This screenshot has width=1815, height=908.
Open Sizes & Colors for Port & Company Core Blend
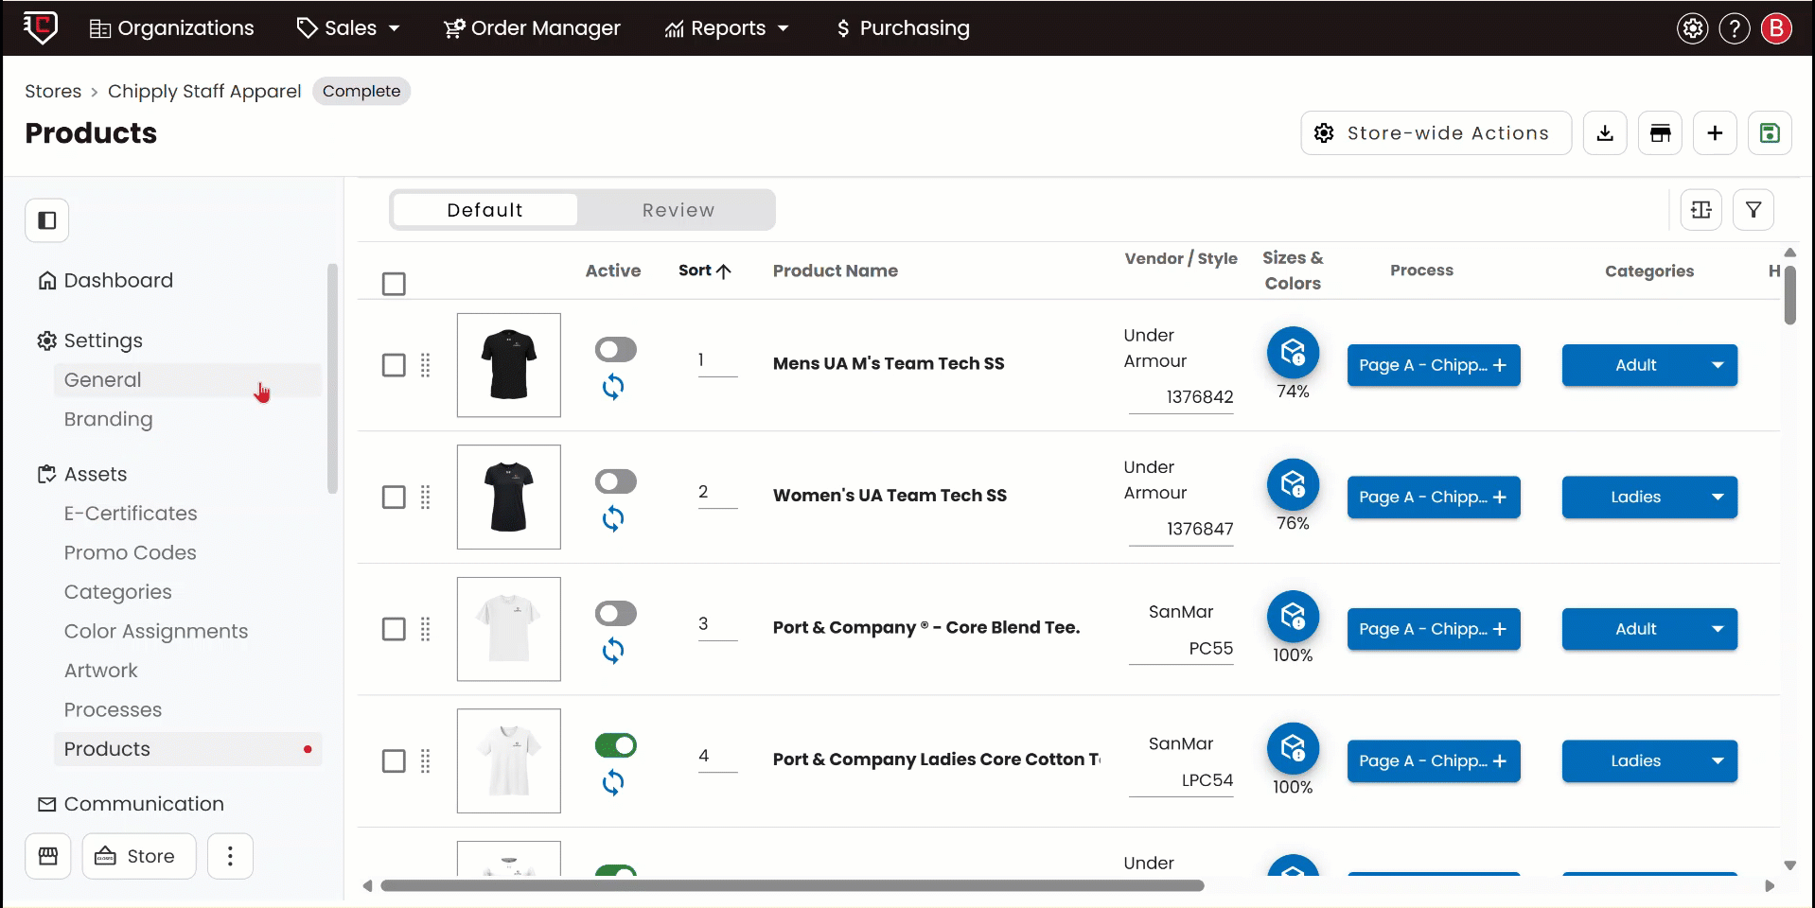point(1293,617)
